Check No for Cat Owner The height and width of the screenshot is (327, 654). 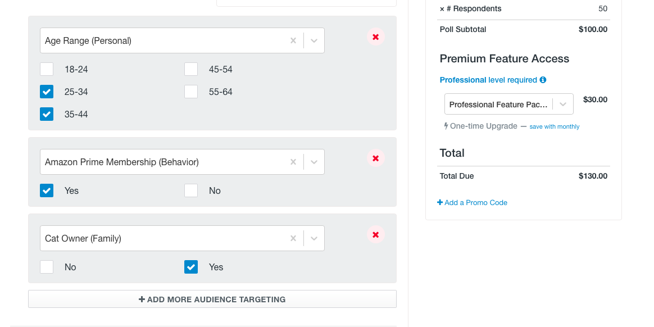pos(47,267)
